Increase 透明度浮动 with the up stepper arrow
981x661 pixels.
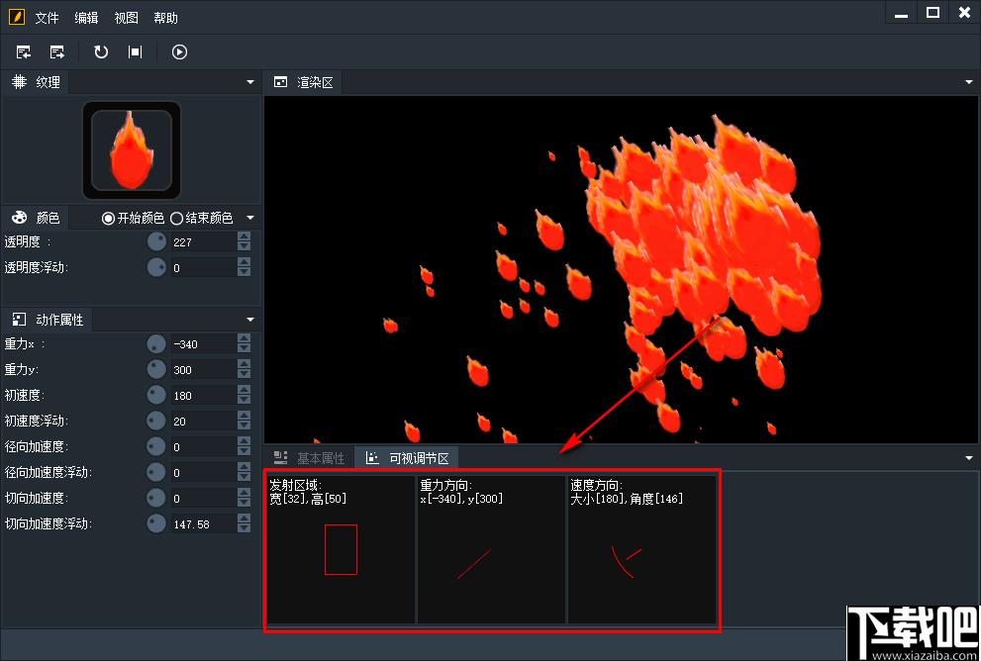(245, 262)
